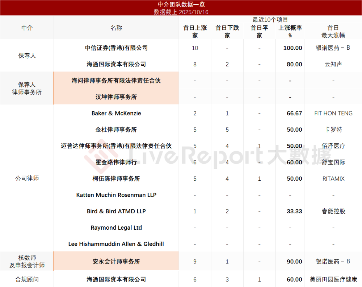Click the 上涨概率% column header

pyautogui.click(x=290, y=32)
